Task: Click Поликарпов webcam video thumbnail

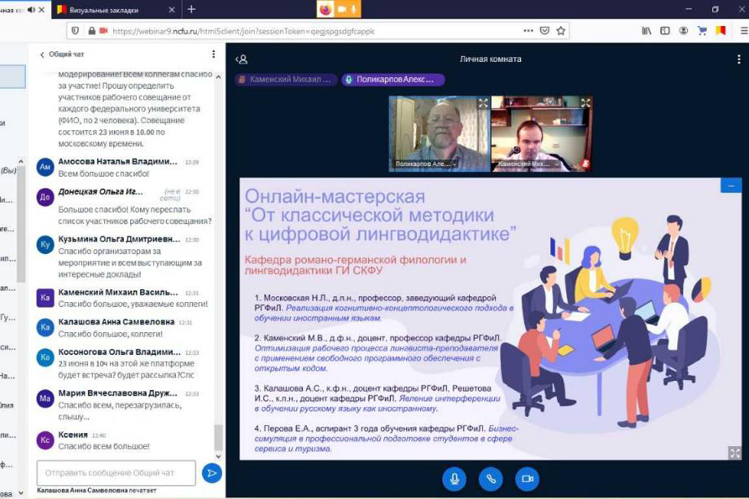Action: pyautogui.click(x=439, y=133)
